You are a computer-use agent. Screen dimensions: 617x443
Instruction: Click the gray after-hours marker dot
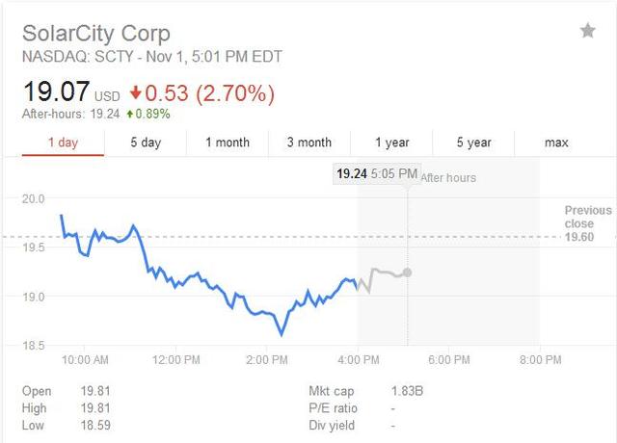(x=408, y=273)
